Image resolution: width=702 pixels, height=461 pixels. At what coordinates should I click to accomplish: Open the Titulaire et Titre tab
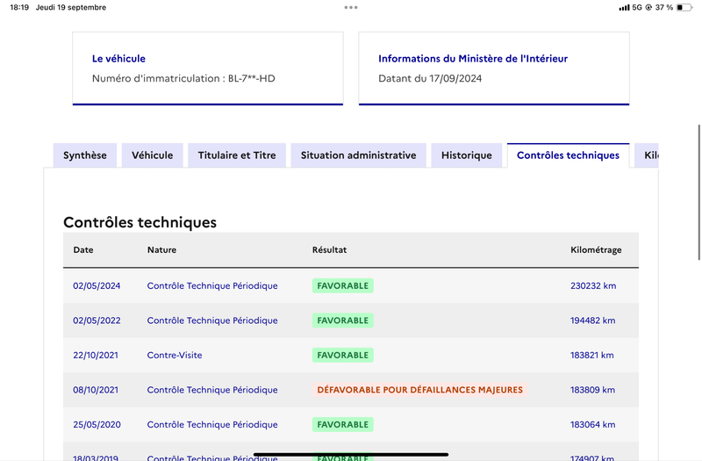[x=237, y=155]
